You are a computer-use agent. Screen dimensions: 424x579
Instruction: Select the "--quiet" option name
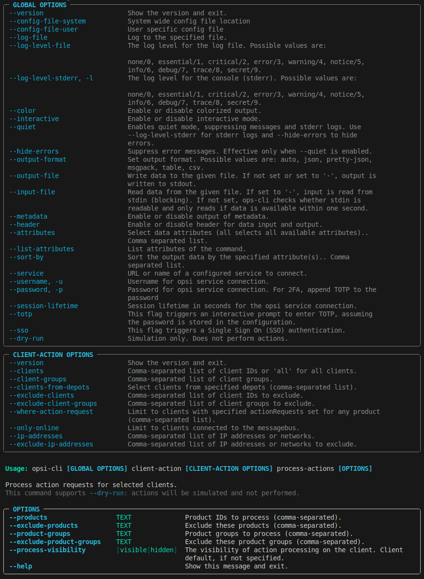tap(22, 127)
